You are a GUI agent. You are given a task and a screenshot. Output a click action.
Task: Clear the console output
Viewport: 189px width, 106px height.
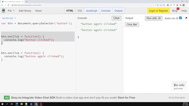pos(116,18)
